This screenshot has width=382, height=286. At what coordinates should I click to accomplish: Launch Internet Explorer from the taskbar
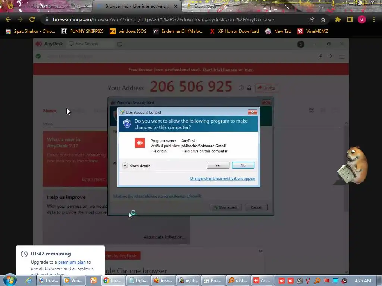click(29, 280)
